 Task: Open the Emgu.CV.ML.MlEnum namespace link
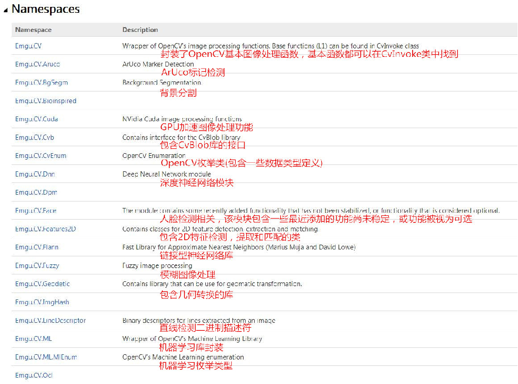pos(46,357)
